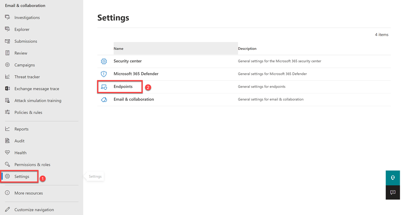Open Reports from the sidebar
The image size is (405, 215).
point(21,129)
